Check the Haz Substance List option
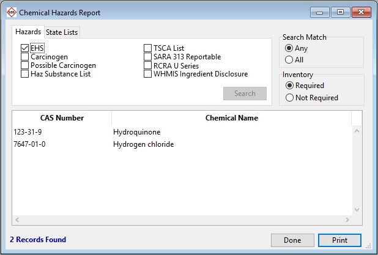 point(25,74)
